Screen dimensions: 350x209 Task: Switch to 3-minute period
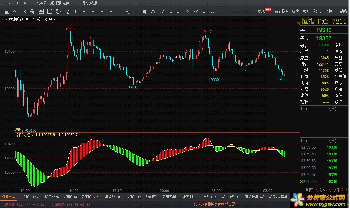coord(84,12)
